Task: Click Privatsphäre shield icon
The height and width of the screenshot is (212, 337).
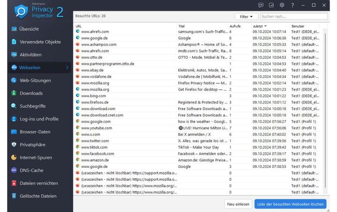Action: (14, 145)
